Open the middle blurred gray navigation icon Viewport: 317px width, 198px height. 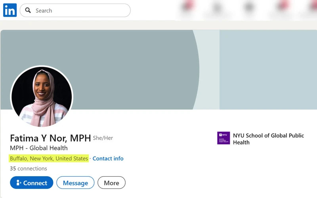249,7
